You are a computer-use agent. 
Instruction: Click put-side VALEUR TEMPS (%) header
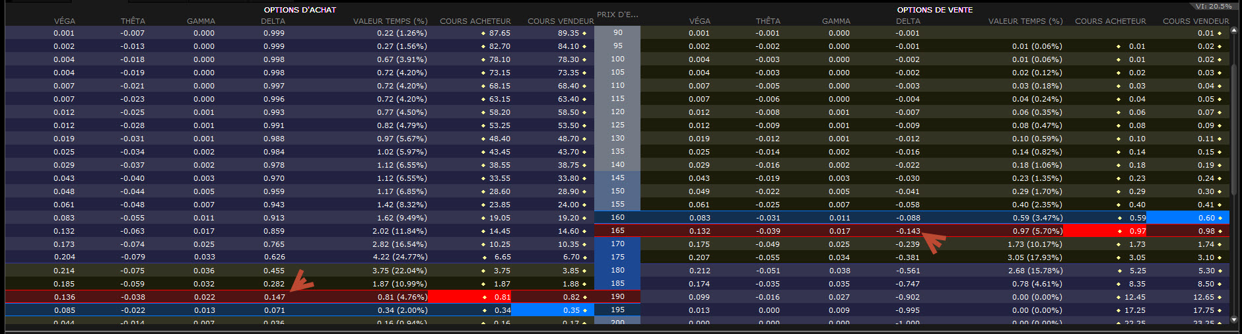click(1025, 21)
